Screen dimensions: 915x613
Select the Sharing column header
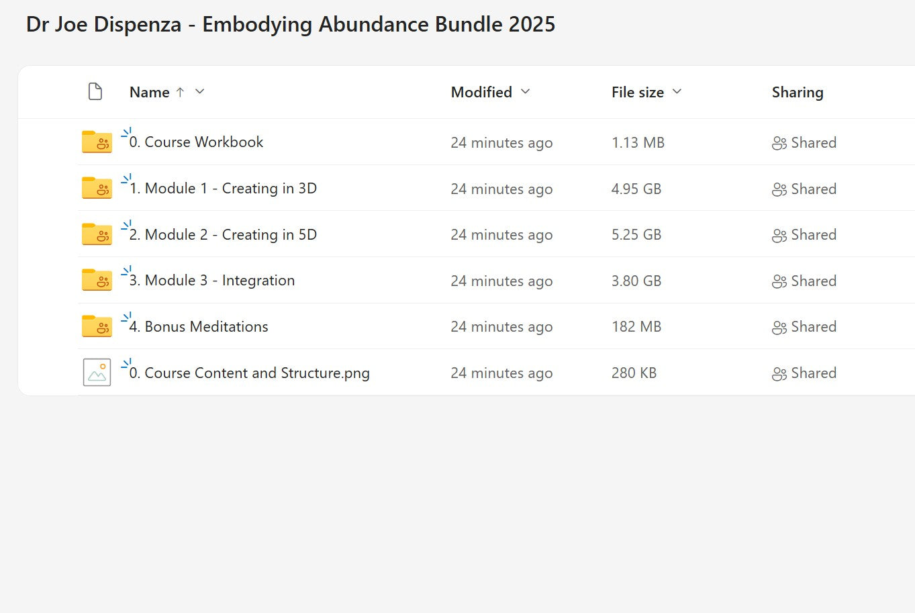(797, 93)
